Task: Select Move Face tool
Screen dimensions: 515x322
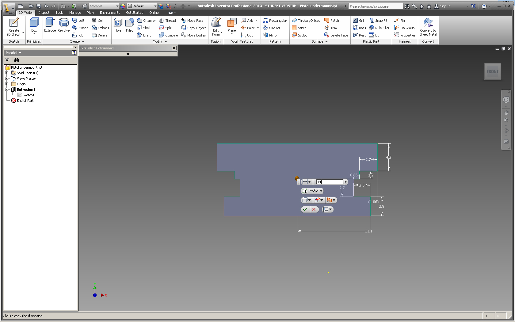Action: point(192,21)
